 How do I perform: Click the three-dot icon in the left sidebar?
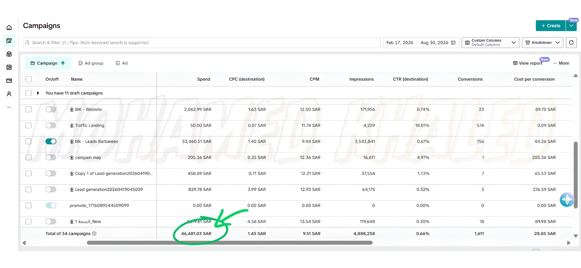(9, 107)
